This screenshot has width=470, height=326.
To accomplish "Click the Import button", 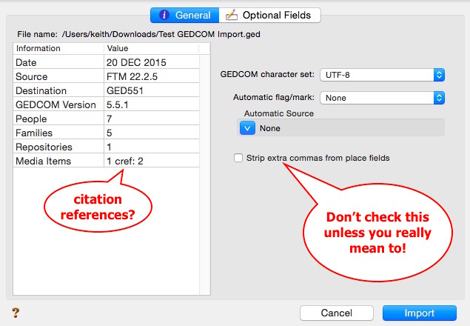I will click(x=420, y=313).
